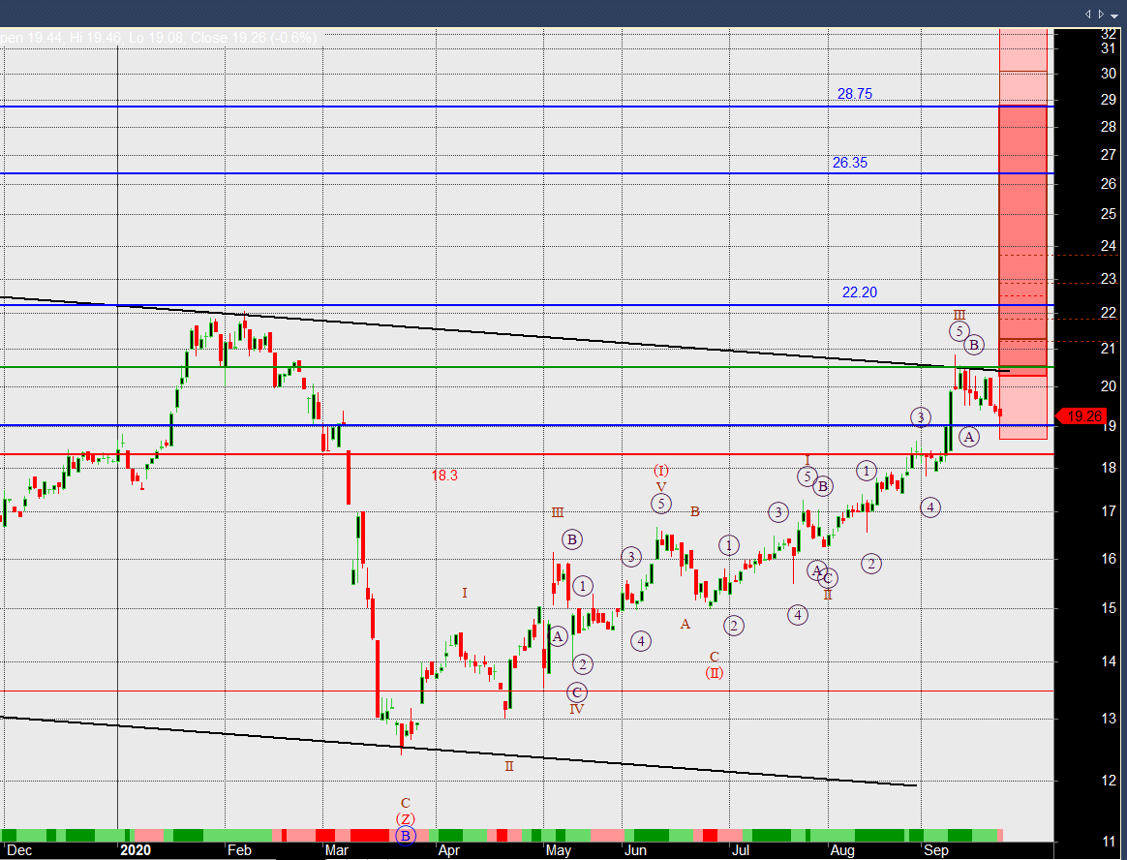Viewport: 1127px width, 860px height.
Task: Click the 30 mark on the price axis
Action: point(1109,74)
